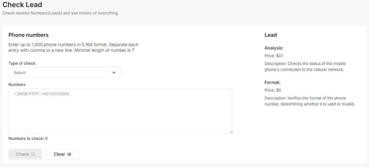Click the magnifier icon in Check button
369x167 pixels.
pyautogui.click(x=33, y=154)
